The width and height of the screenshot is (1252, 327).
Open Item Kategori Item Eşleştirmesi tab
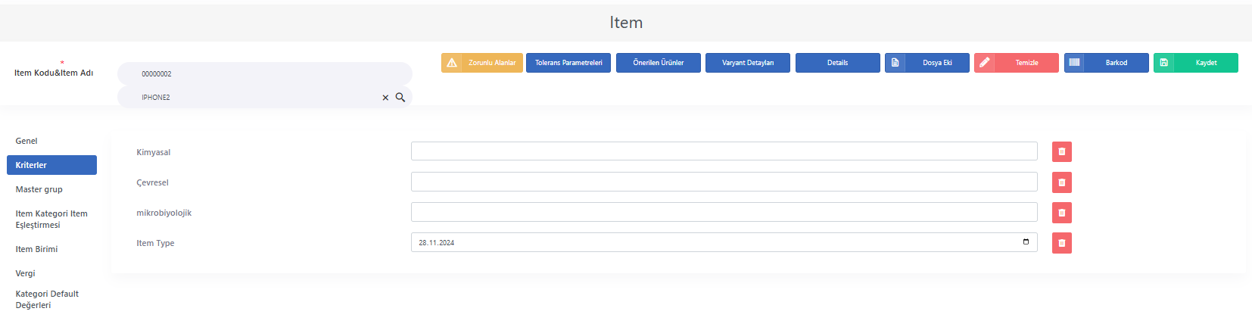(51, 220)
